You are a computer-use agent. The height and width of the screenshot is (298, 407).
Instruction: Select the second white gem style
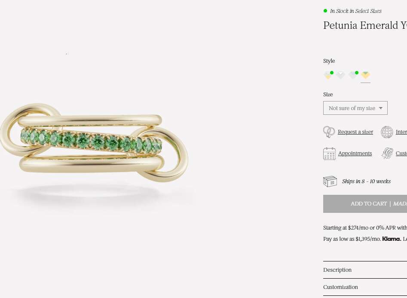(340, 76)
